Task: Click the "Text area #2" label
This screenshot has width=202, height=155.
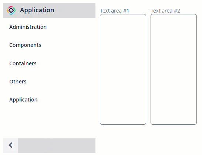Action: tap(165, 11)
